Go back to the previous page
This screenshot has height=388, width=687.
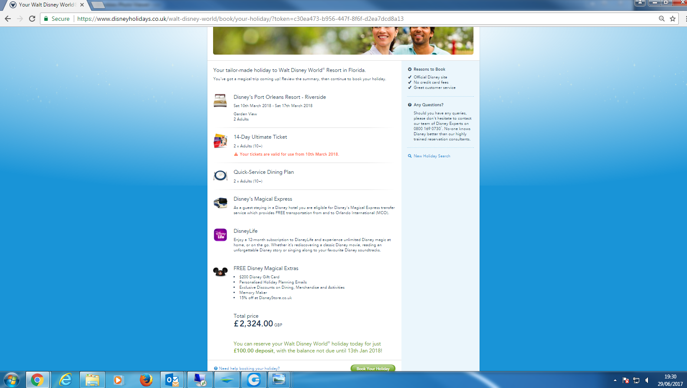8,19
